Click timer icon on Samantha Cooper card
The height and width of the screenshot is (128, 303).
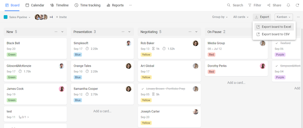[87, 94]
